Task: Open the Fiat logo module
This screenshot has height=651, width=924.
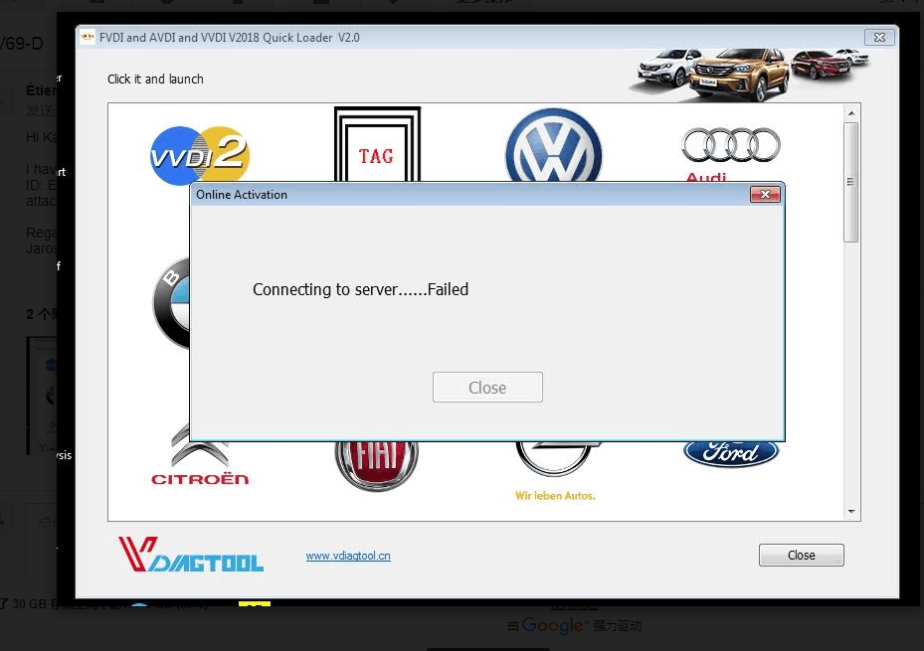Action: tap(377, 465)
